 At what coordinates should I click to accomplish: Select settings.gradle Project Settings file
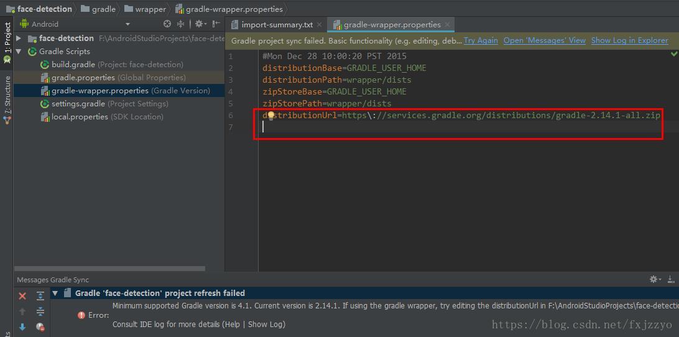(x=78, y=104)
